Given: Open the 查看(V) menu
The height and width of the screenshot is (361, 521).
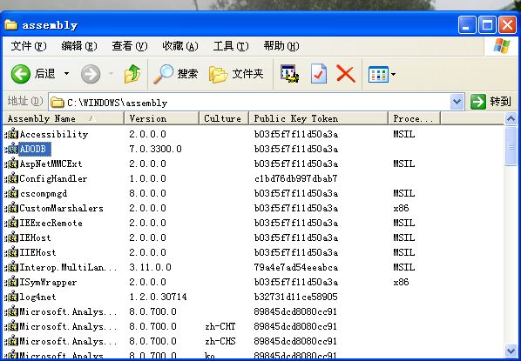Looking at the screenshot, I should [x=130, y=46].
